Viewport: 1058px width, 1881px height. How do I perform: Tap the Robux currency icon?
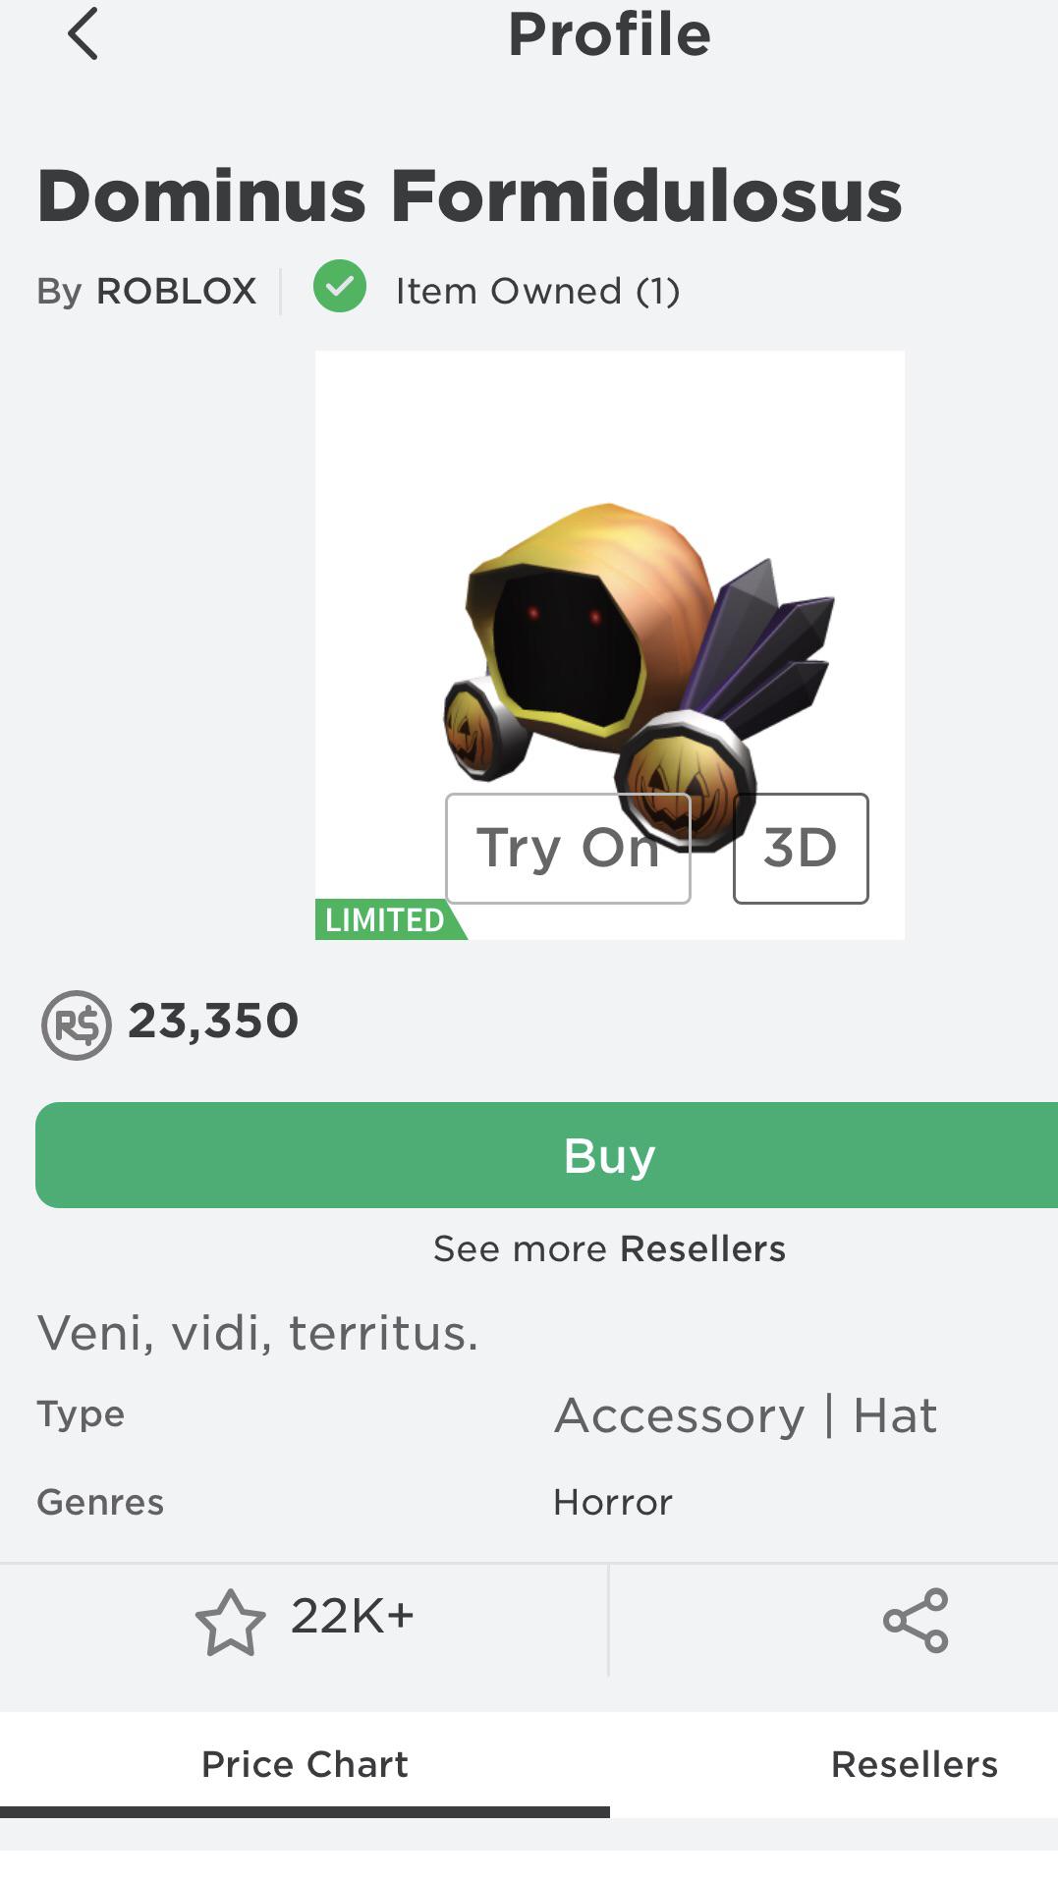(x=76, y=1024)
